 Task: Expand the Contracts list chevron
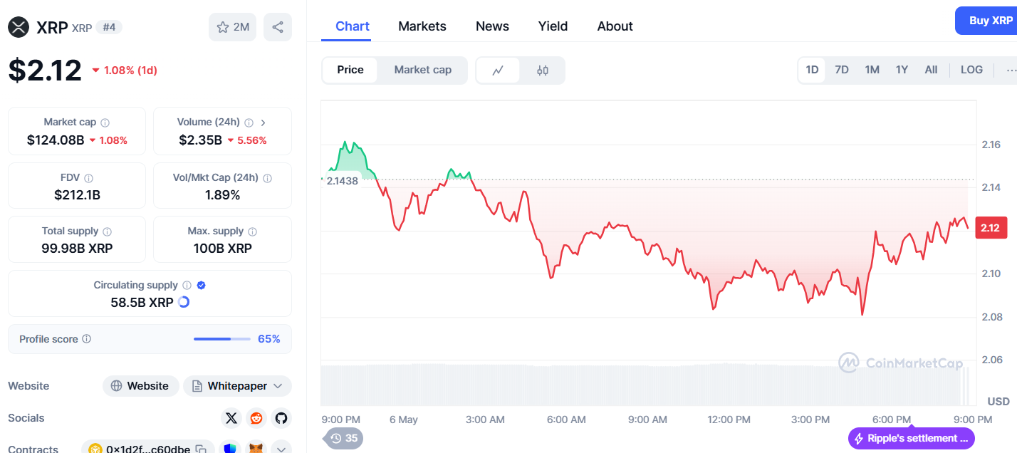281,449
